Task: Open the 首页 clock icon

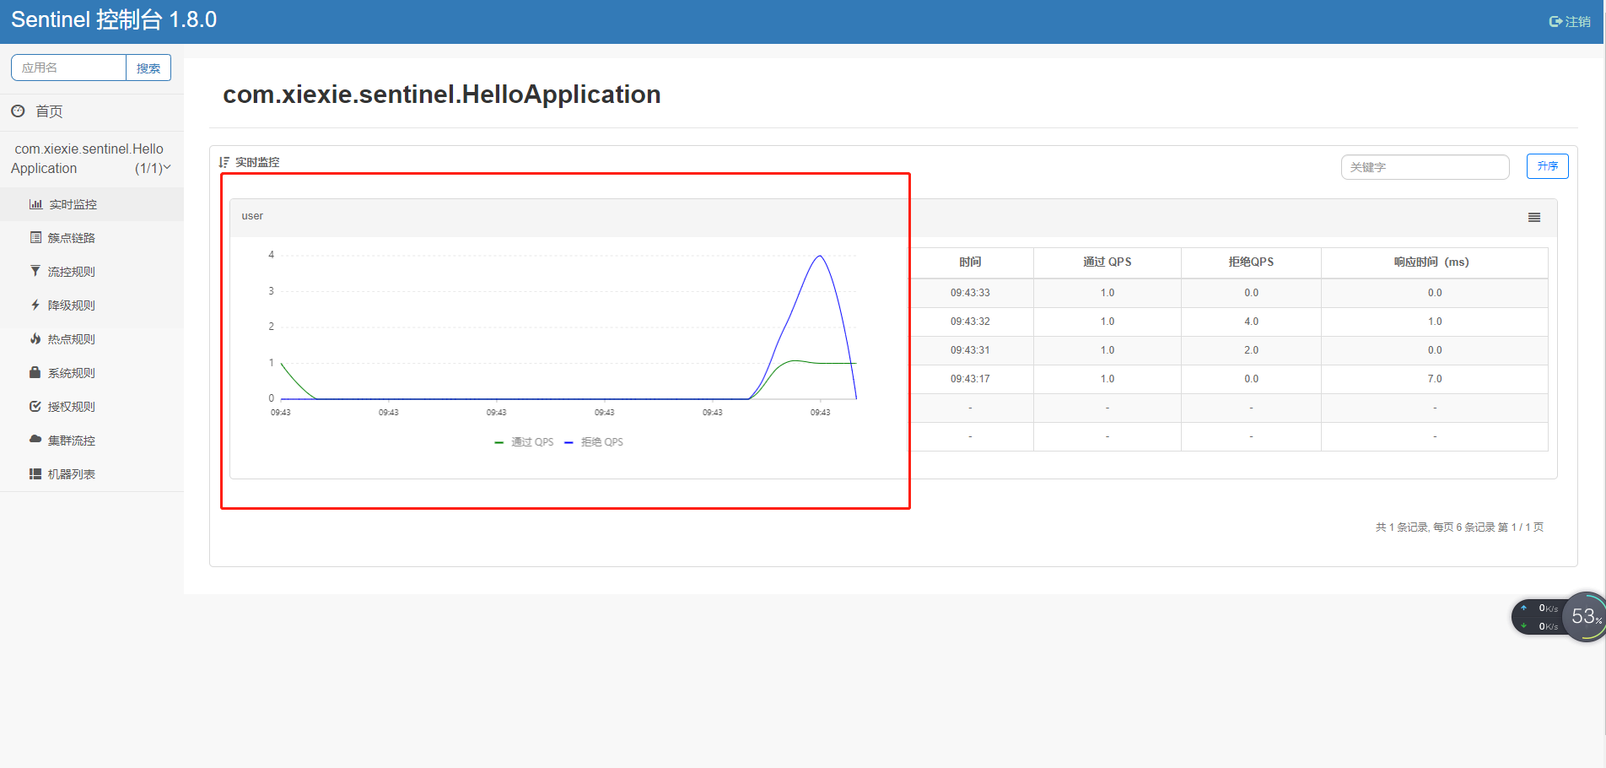Action: [x=18, y=111]
